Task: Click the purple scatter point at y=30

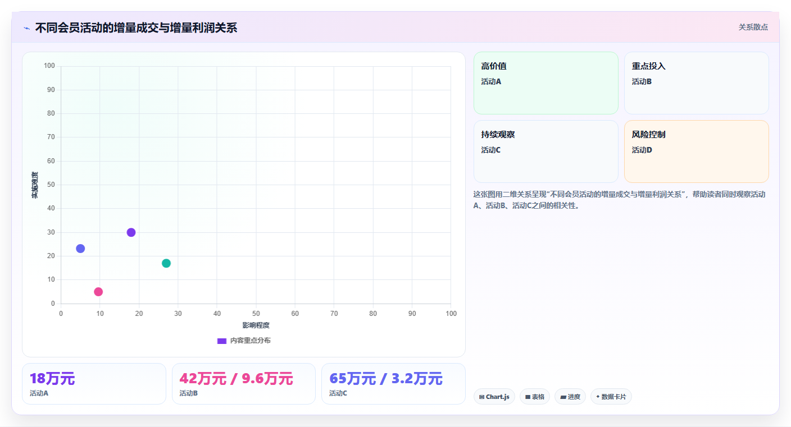Action: point(131,232)
